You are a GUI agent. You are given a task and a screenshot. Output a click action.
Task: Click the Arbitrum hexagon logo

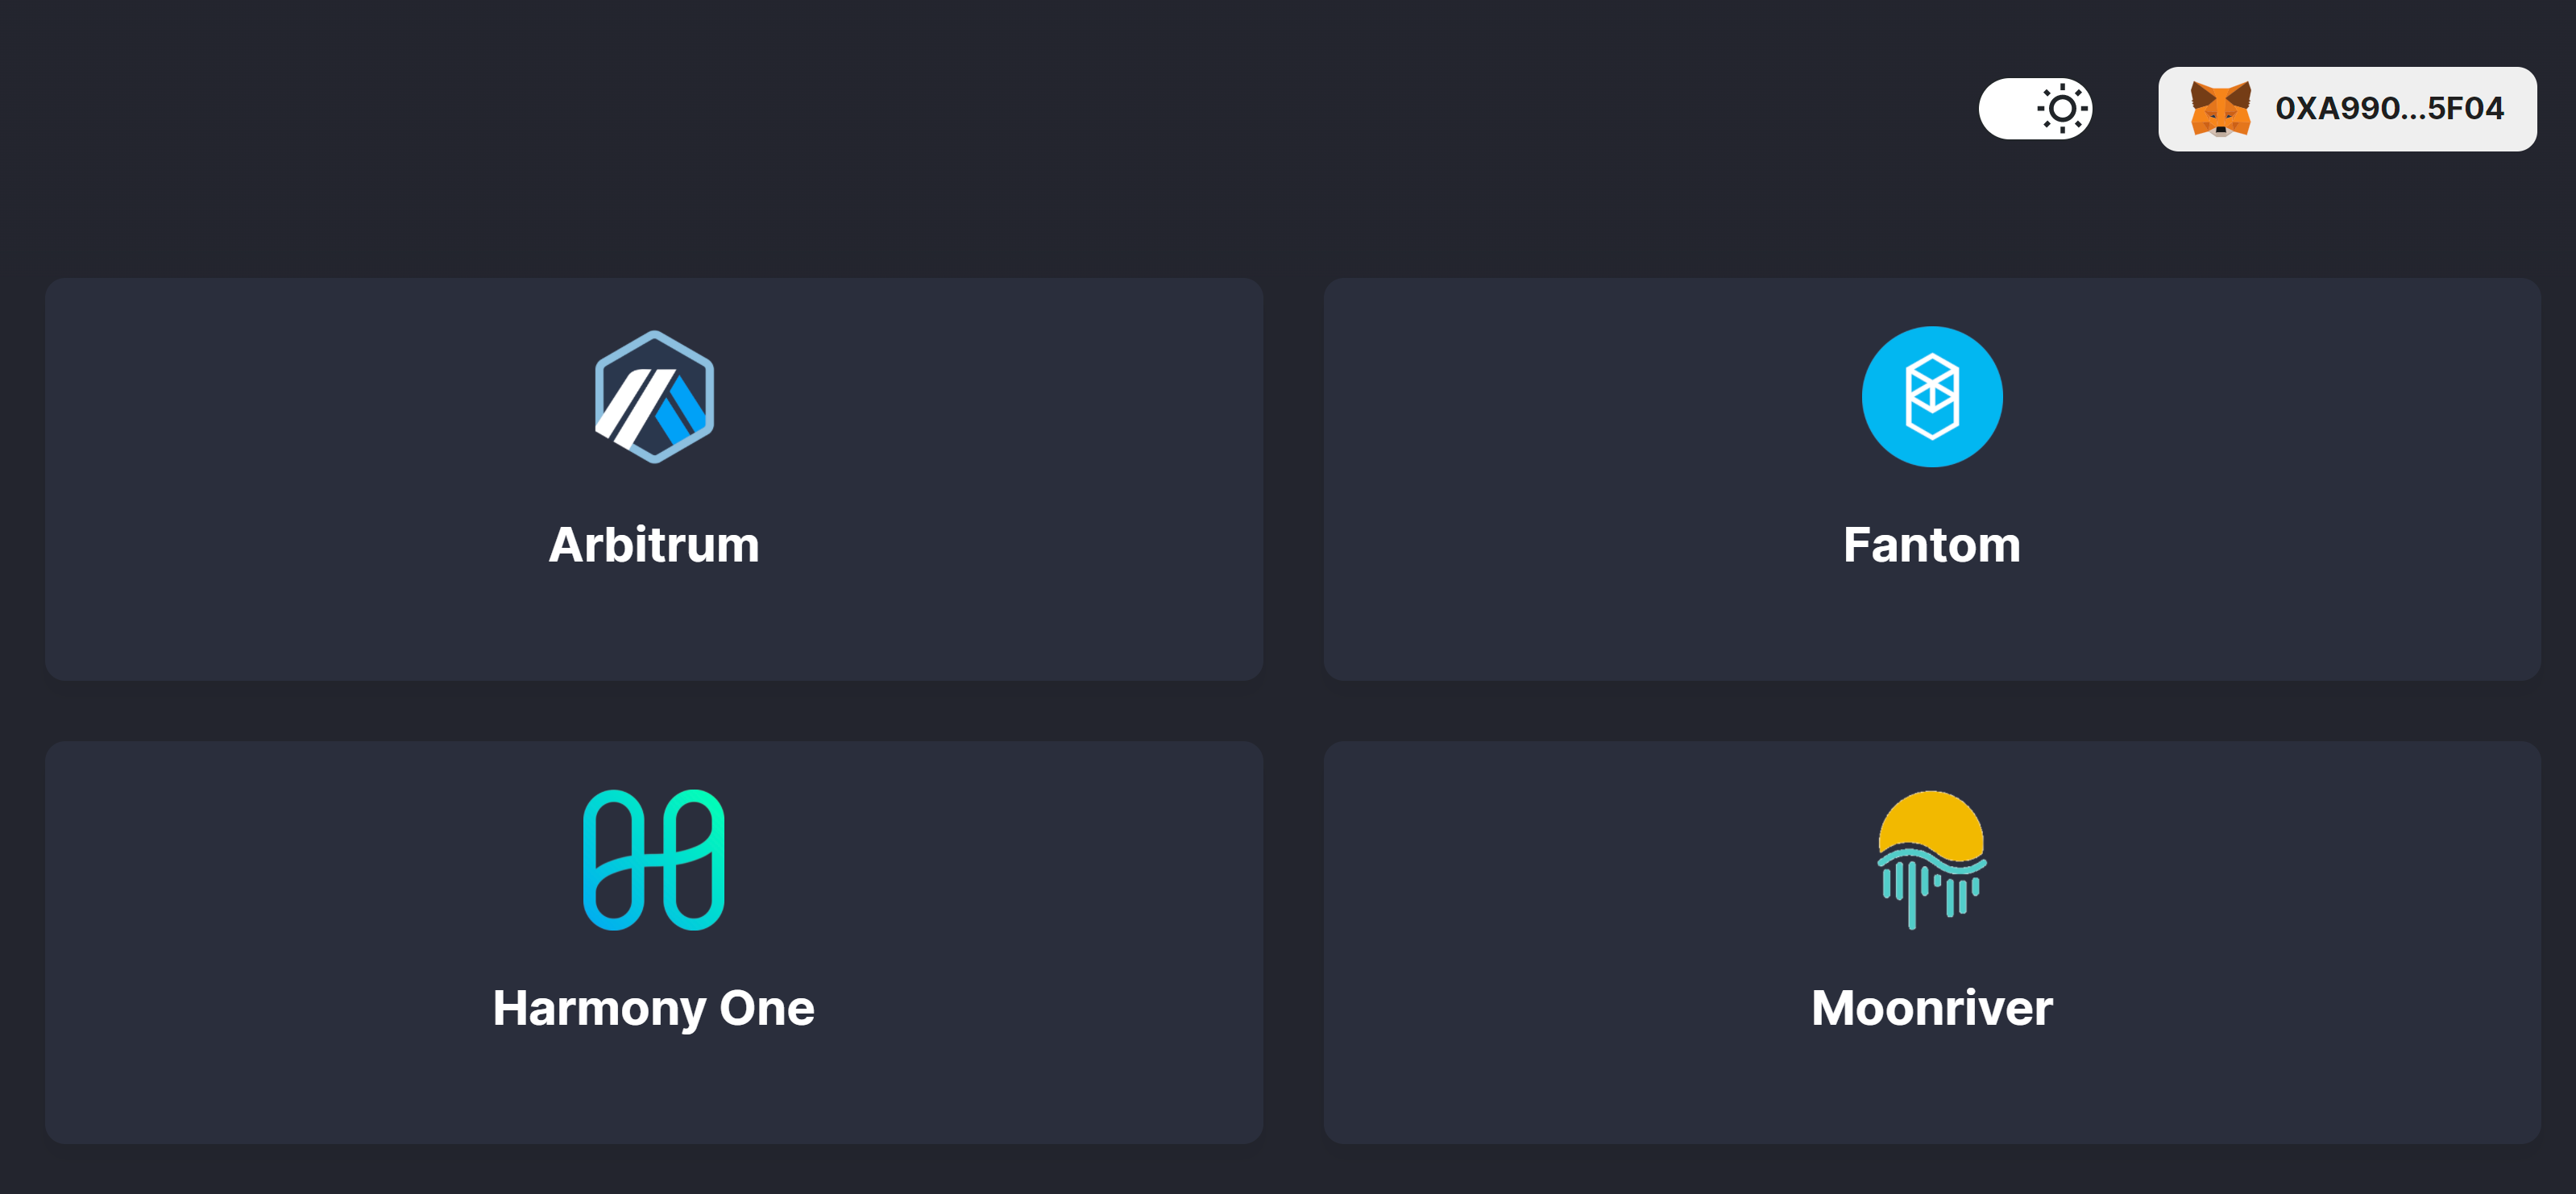654,397
